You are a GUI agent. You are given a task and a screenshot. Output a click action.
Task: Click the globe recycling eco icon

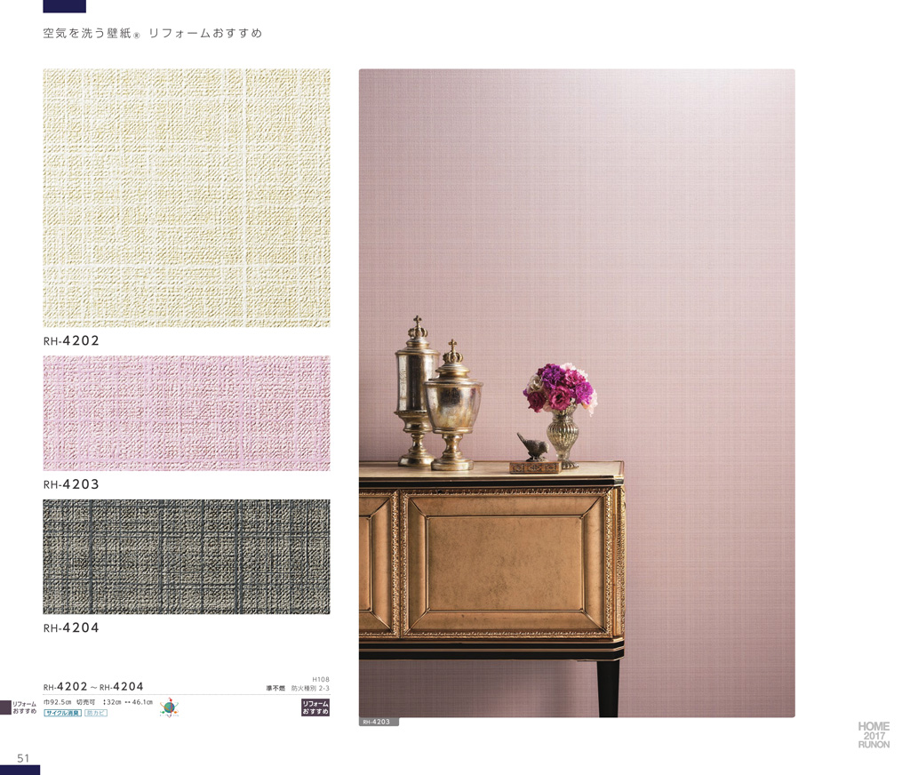(x=169, y=707)
